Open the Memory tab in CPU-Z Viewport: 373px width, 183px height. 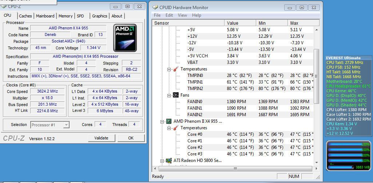click(66, 16)
